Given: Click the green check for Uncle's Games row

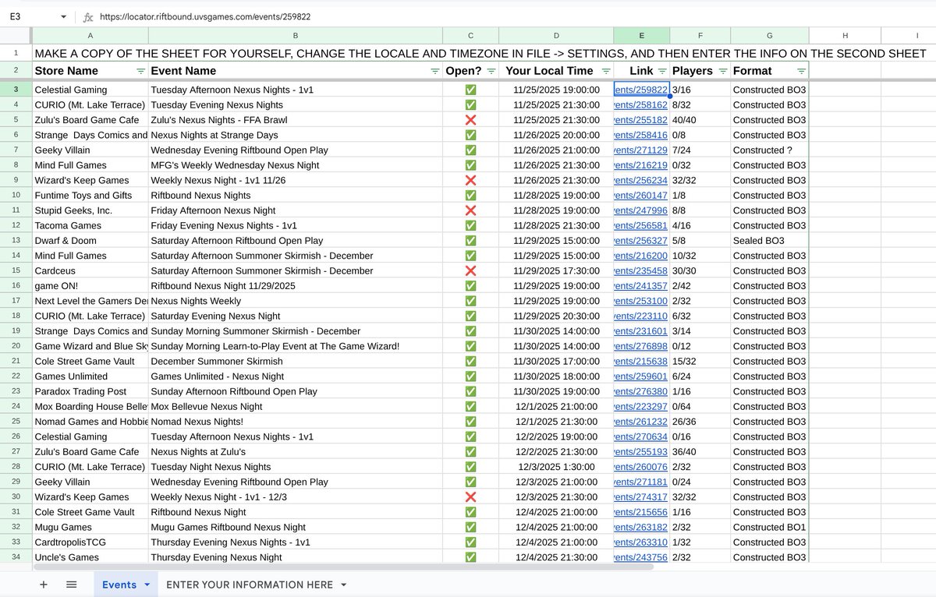Looking at the screenshot, I should [470, 557].
